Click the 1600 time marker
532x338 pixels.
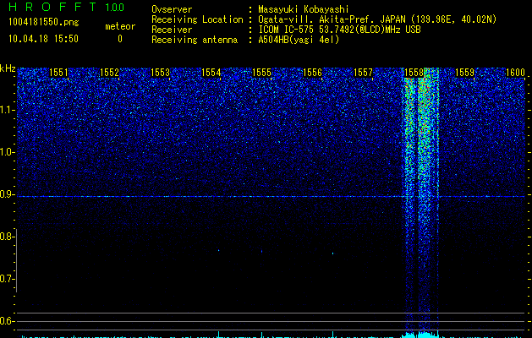pos(515,73)
